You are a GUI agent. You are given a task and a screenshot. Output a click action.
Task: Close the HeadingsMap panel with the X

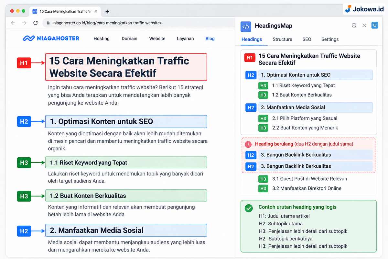pyautogui.click(x=364, y=26)
